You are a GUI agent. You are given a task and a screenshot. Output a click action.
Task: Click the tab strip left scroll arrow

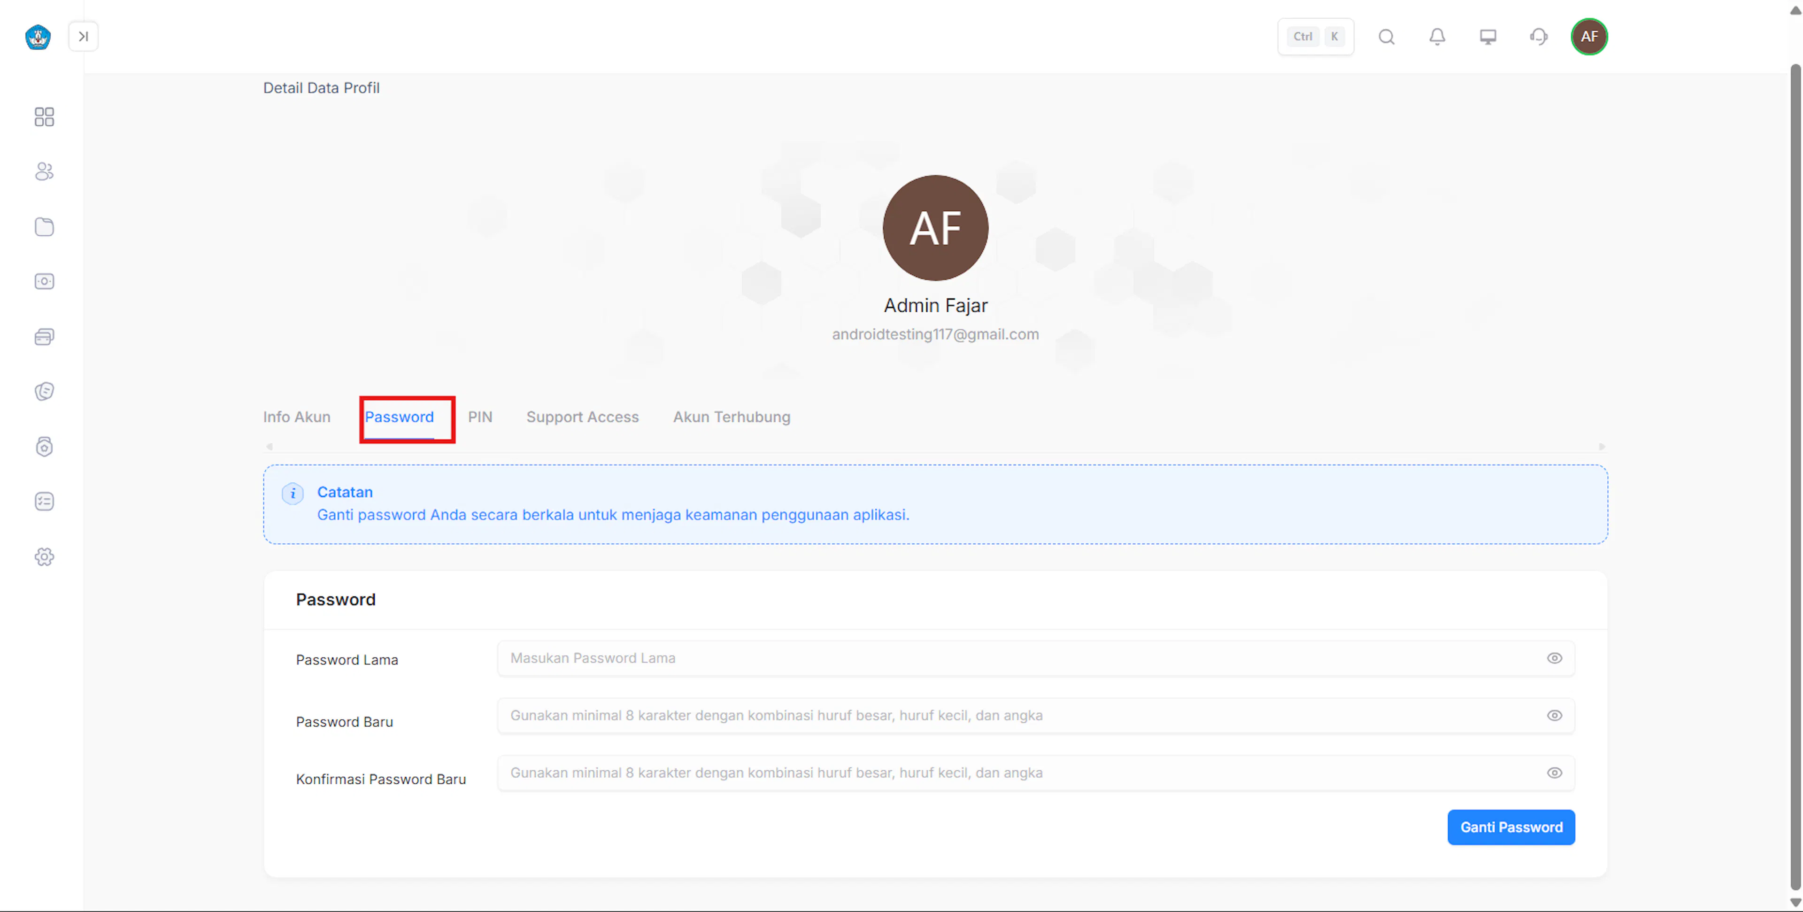(x=270, y=447)
